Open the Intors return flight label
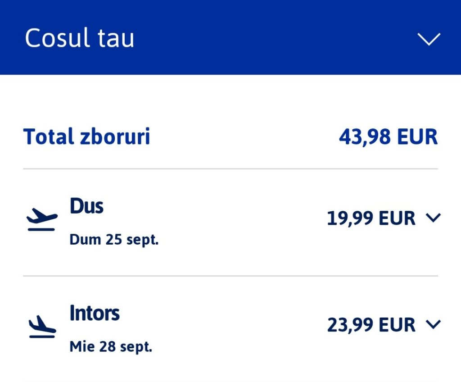 [x=95, y=313]
